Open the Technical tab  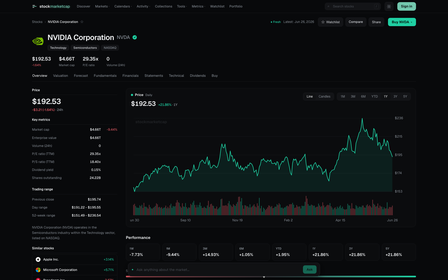176,76
